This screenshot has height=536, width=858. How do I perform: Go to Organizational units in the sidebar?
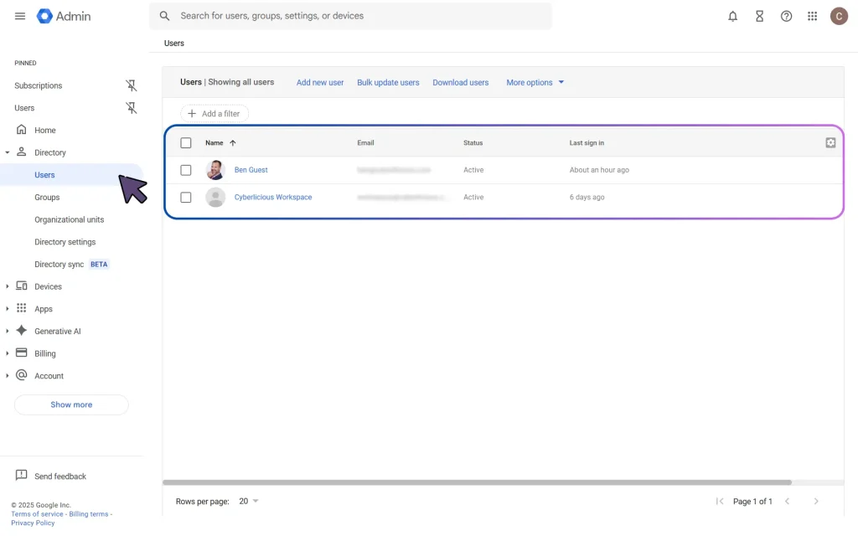(x=69, y=219)
